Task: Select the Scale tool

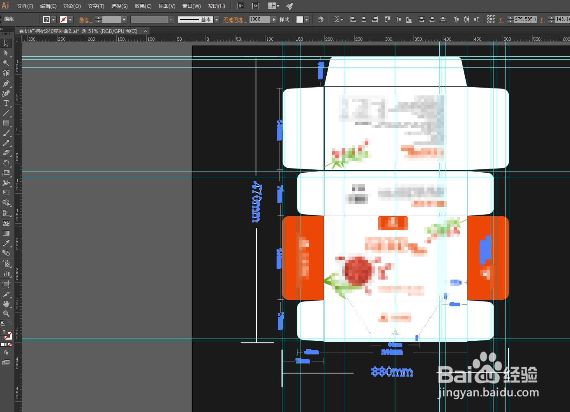Action: pos(6,173)
